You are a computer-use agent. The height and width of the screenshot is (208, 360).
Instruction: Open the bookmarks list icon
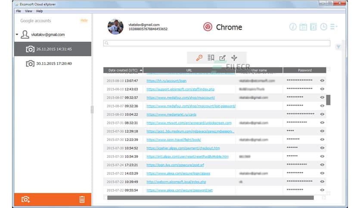[211, 58]
